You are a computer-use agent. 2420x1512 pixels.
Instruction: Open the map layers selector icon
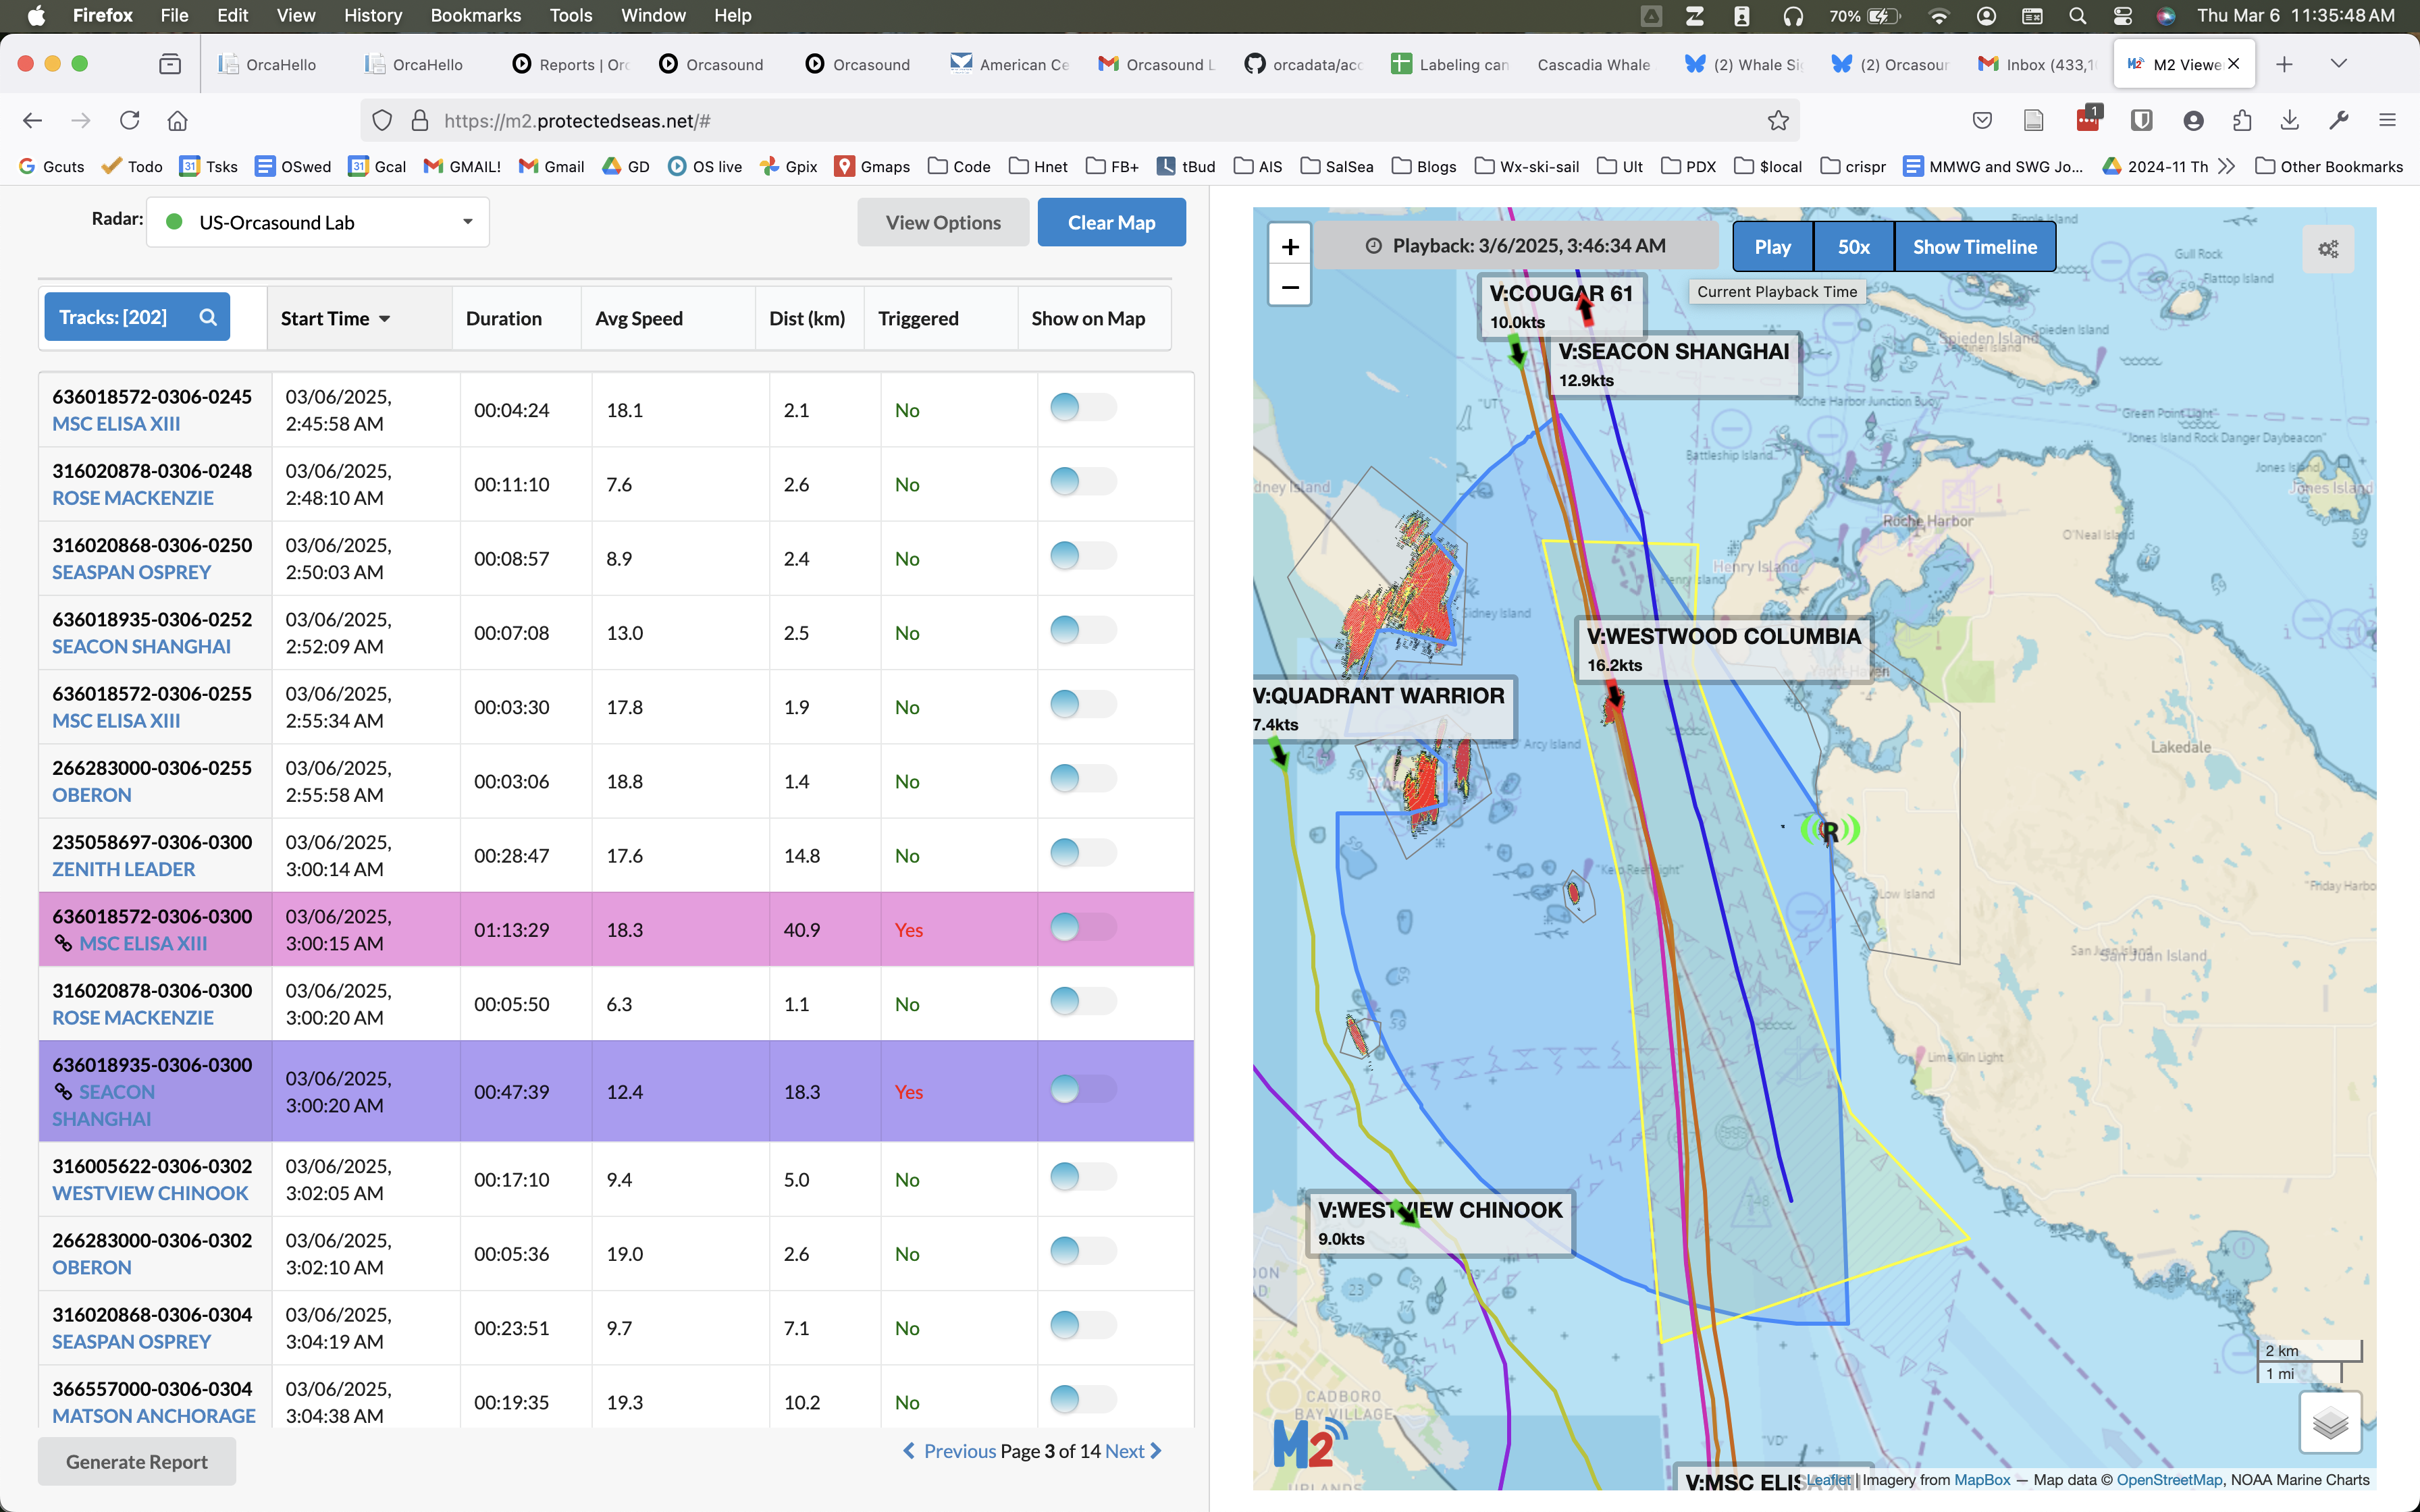[x=2330, y=1422]
